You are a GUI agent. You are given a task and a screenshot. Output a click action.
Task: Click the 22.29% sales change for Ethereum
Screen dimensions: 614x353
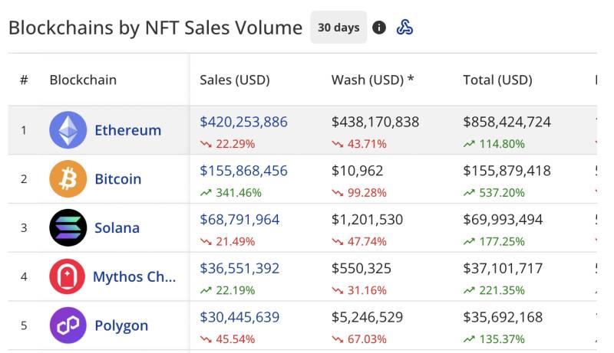(227, 144)
